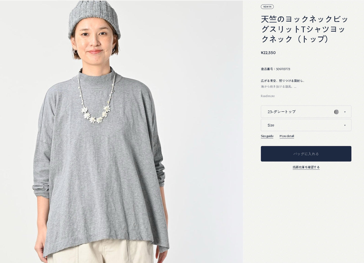Expand description with Read more

(x=268, y=96)
